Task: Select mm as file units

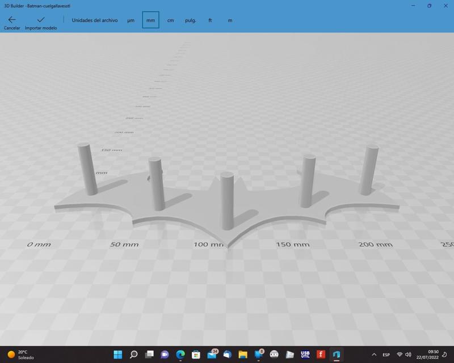Action: 150,20
